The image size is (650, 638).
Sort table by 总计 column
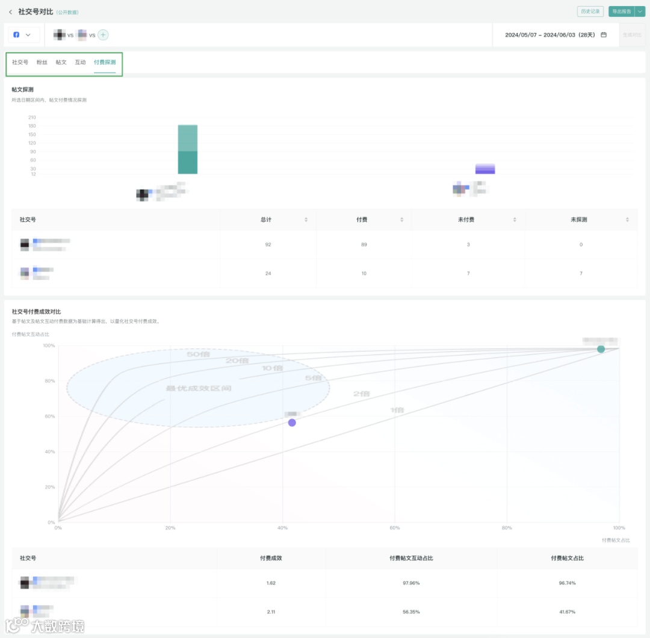306,220
